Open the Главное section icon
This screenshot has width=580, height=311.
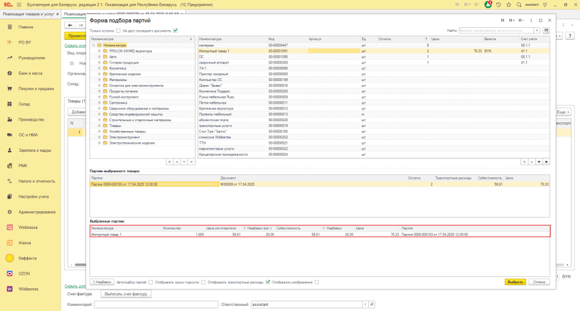(10, 27)
